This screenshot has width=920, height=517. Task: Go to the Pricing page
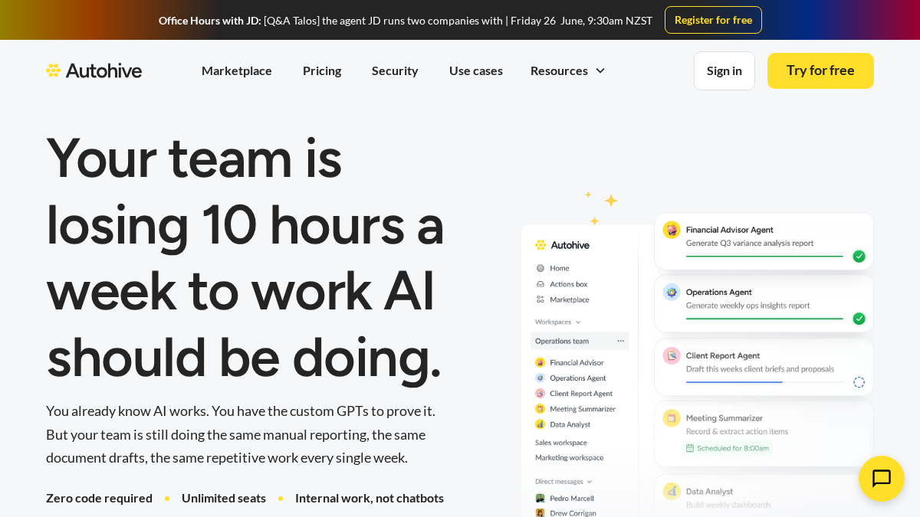pyautogui.click(x=322, y=70)
